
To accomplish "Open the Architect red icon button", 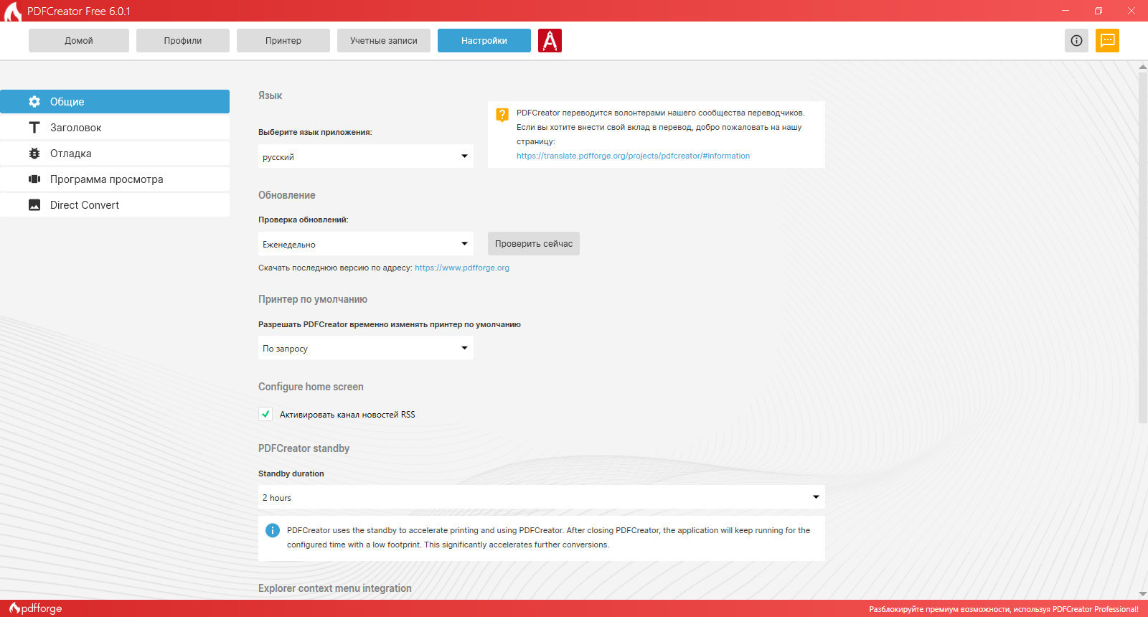I will [x=550, y=41].
